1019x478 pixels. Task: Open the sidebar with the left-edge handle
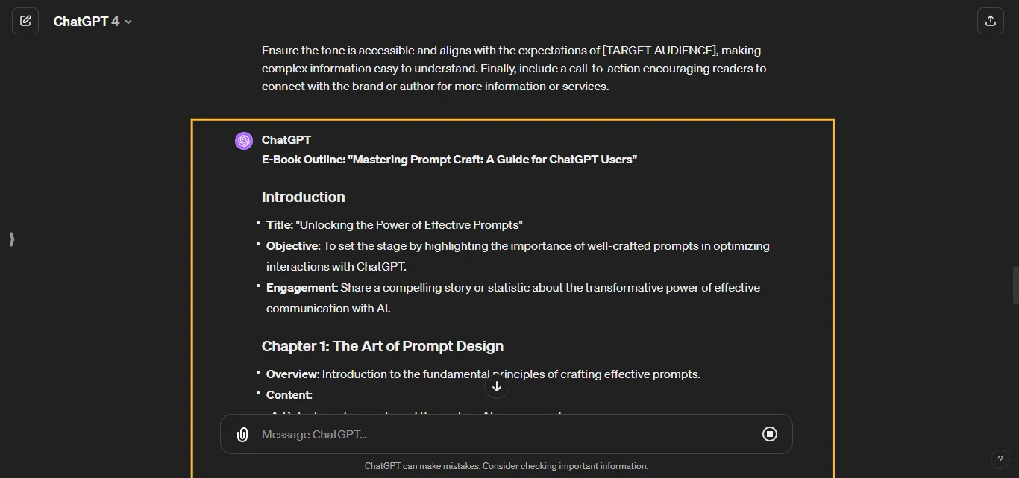pos(11,239)
